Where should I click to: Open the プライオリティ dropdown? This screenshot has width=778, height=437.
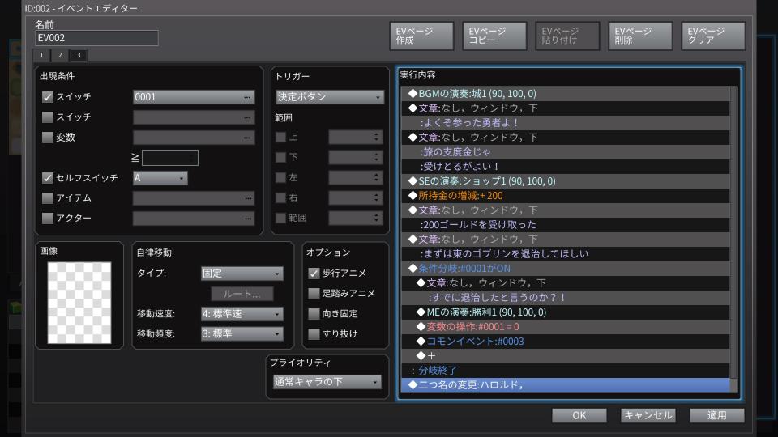(327, 382)
